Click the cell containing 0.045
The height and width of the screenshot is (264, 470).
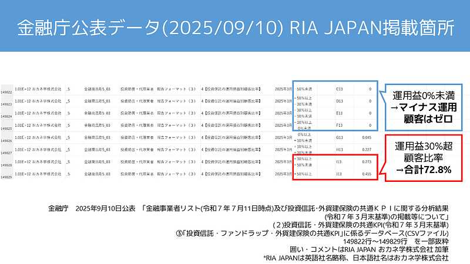tap(365, 137)
